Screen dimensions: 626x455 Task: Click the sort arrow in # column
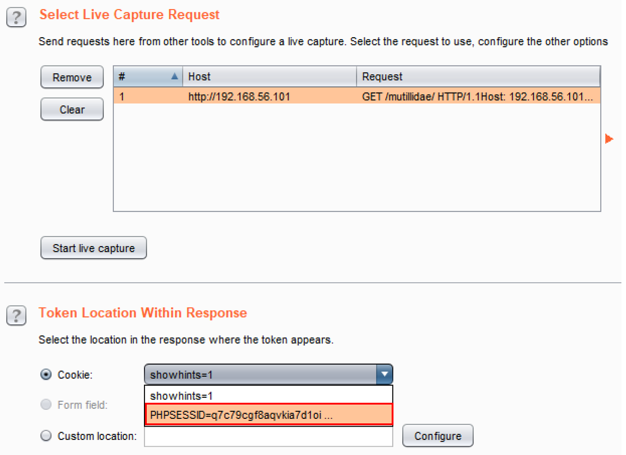tap(174, 77)
